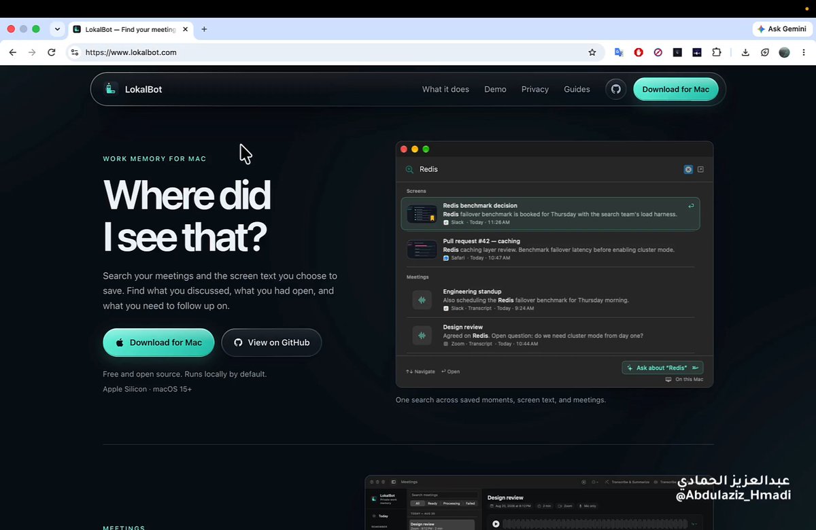Open the Privacy nav link
816x530 pixels.
click(535, 89)
